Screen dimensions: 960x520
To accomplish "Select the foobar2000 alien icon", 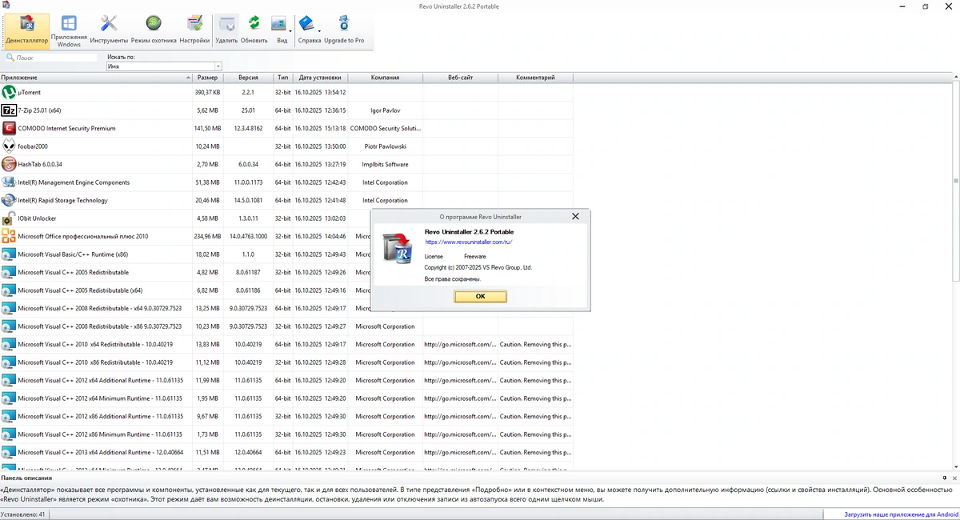I will pos(9,146).
